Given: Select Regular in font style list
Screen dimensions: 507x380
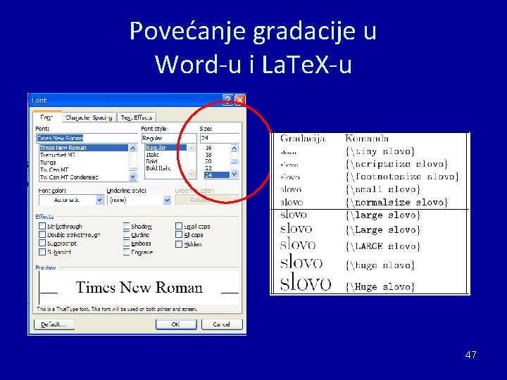Looking at the screenshot, I should click(166, 148).
